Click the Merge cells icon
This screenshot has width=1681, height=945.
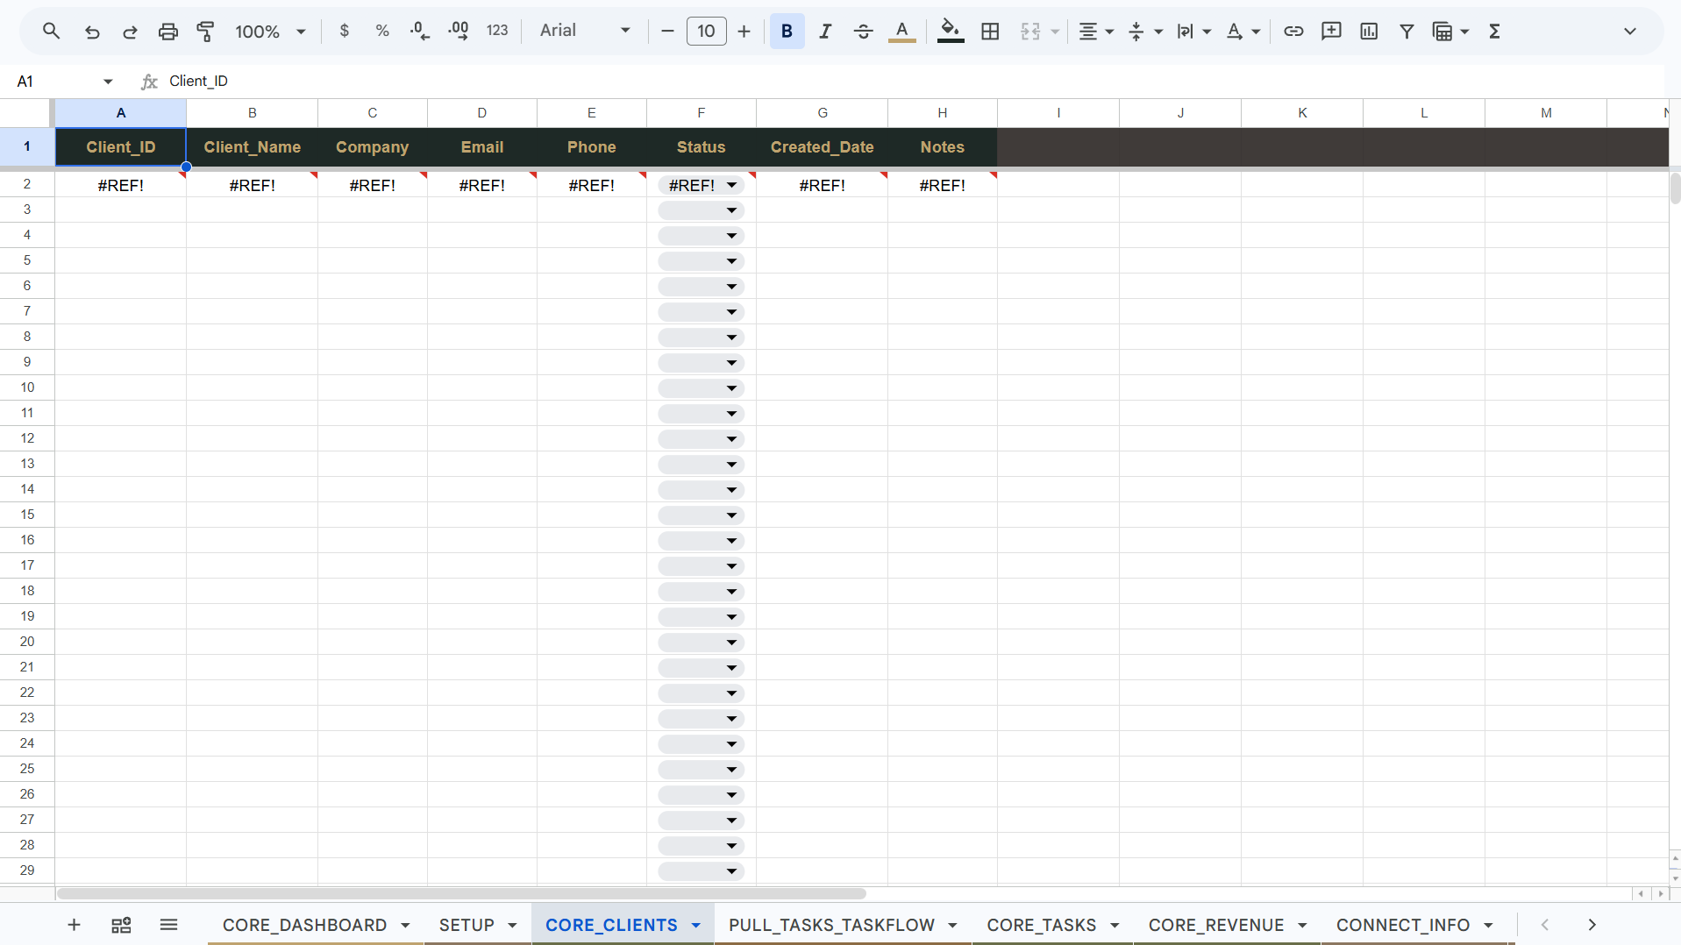1030,32
